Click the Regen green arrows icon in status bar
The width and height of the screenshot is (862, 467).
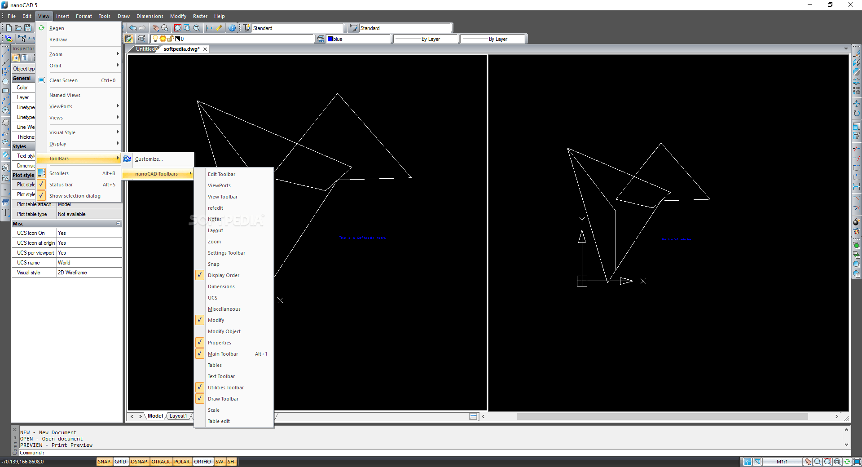(847, 462)
